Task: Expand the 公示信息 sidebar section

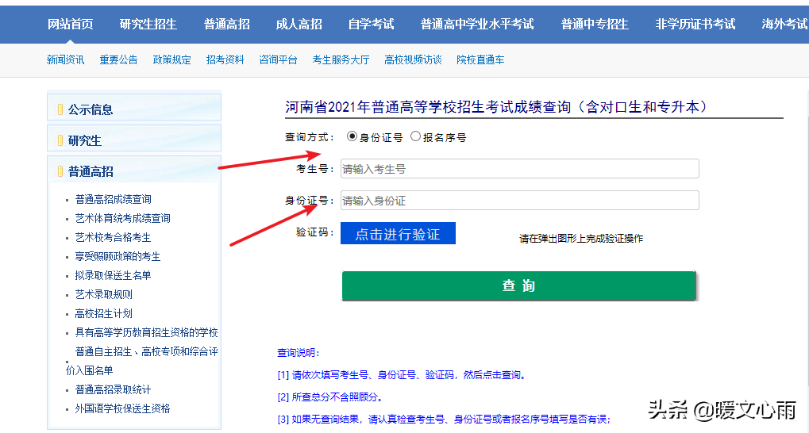Action: tap(134, 108)
